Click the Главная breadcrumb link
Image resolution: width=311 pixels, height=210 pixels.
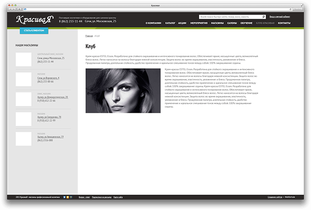pos(89,36)
